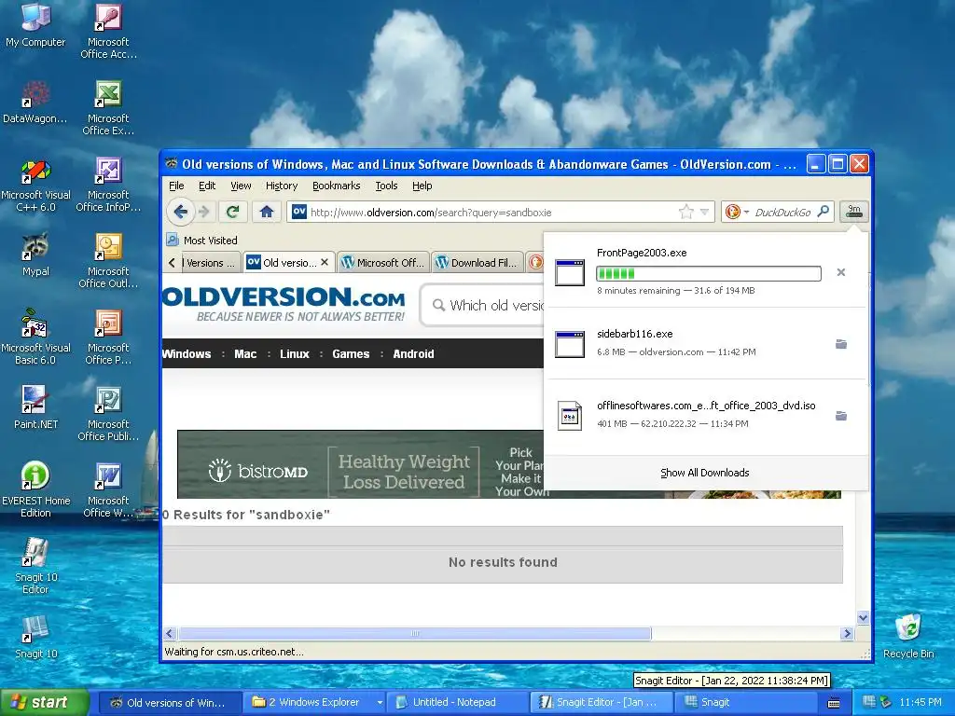Launch Mypal browser desktop icon
This screenshot has height=716, width=955.
pyautogui.click(x=35, y=255)
